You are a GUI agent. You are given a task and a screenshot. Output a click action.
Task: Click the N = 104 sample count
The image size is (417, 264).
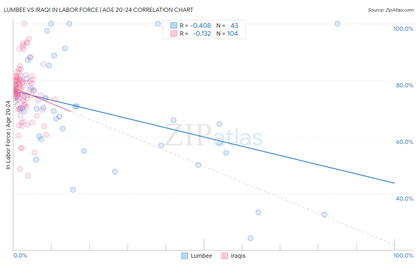coord(227,33)
